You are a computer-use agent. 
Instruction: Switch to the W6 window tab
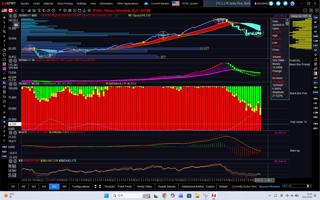tap(64, 186)
